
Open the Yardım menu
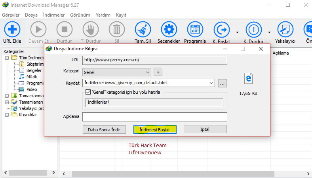[x=103, y=15]
